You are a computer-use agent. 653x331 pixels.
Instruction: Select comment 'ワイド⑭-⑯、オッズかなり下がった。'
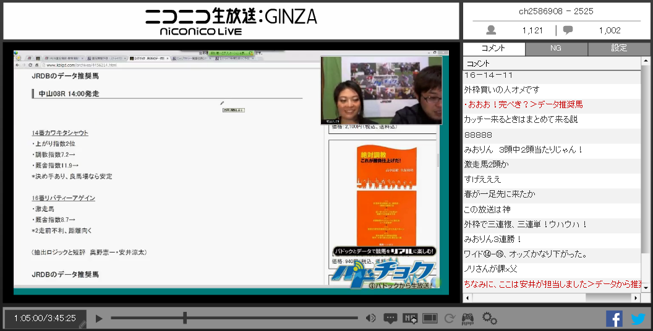point(552,254)
